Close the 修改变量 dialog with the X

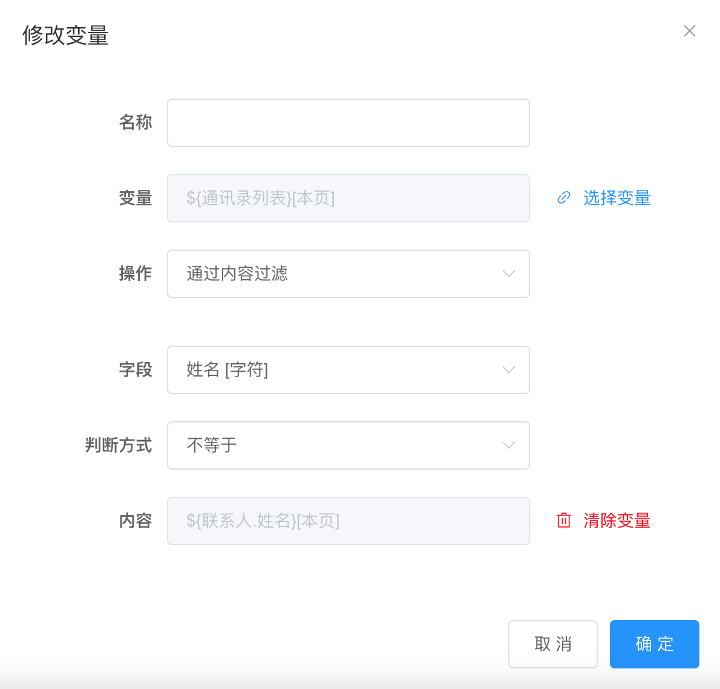pos(690,31)
